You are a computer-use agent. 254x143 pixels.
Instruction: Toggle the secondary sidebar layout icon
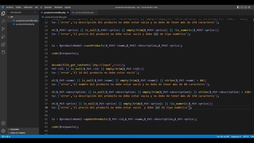pos(246,7)
